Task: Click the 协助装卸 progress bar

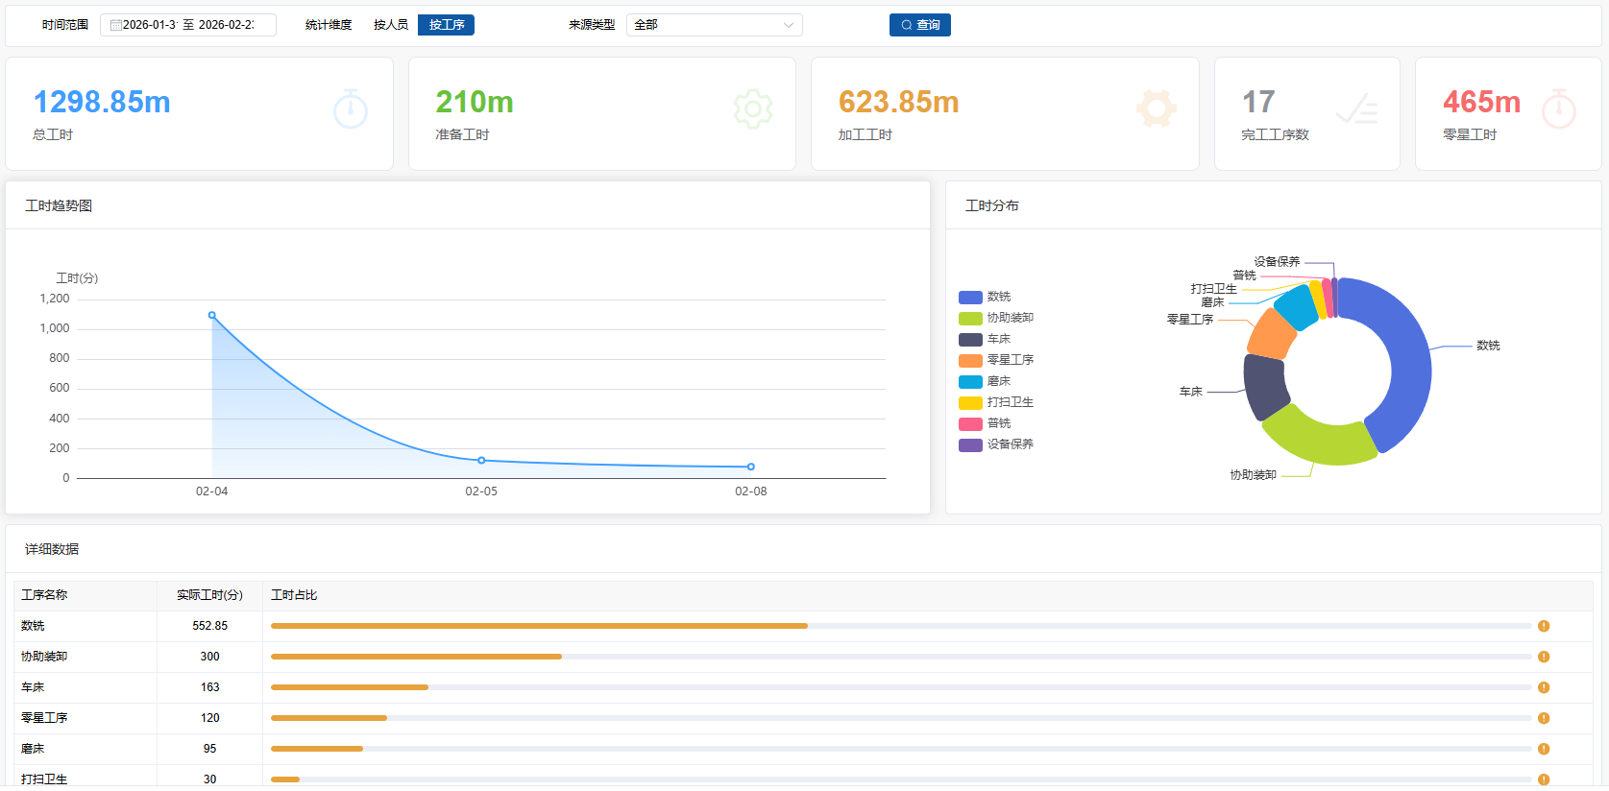Action: point(416,657)
